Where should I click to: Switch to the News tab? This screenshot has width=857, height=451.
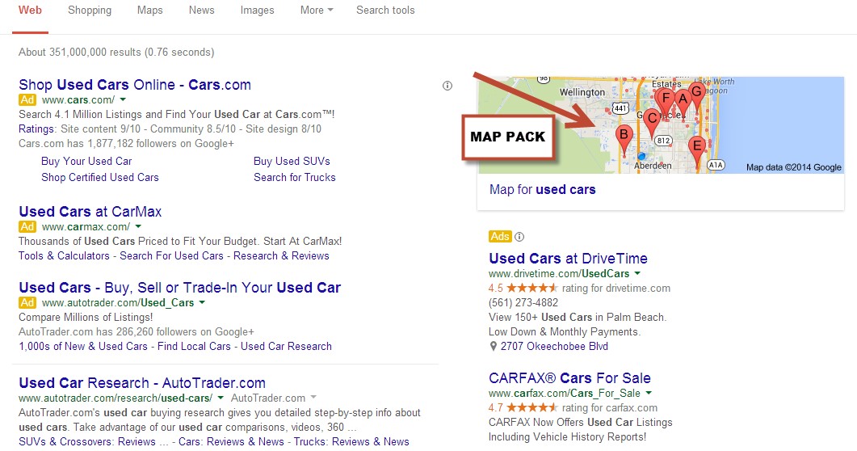pos(202,11)
